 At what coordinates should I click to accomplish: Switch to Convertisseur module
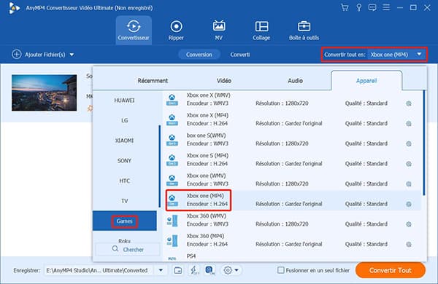134,30
